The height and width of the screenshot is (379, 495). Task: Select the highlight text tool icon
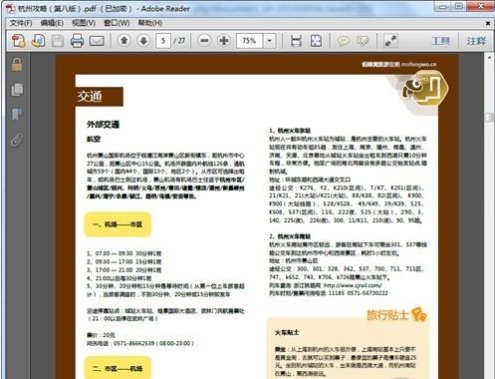pos(363,41)
